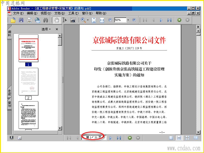Open the 选项 options dropdown
Screen dimensions: 204x153
(46, 29)
